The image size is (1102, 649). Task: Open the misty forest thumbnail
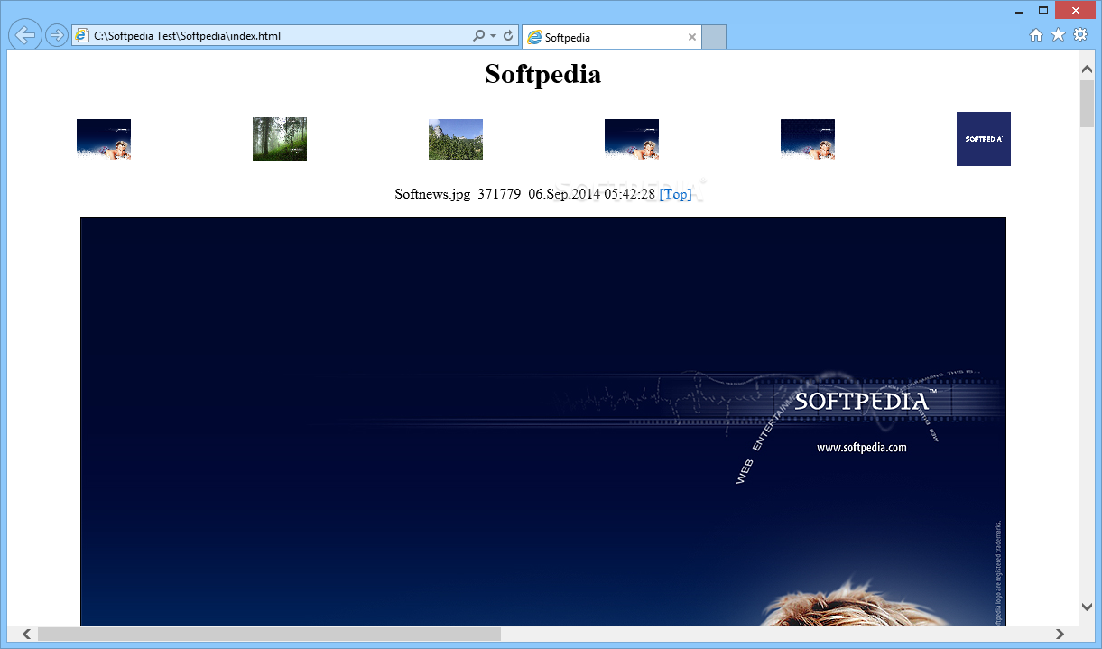[280, 139]
